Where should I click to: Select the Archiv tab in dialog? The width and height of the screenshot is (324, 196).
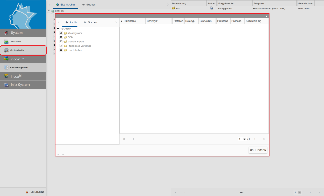click(x=71, y=22)
